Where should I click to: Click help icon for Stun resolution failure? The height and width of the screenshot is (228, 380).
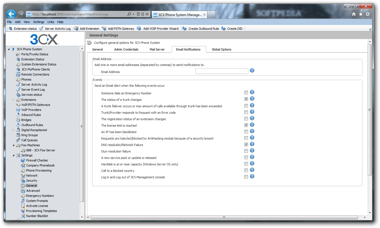click(x=252, y=150)
